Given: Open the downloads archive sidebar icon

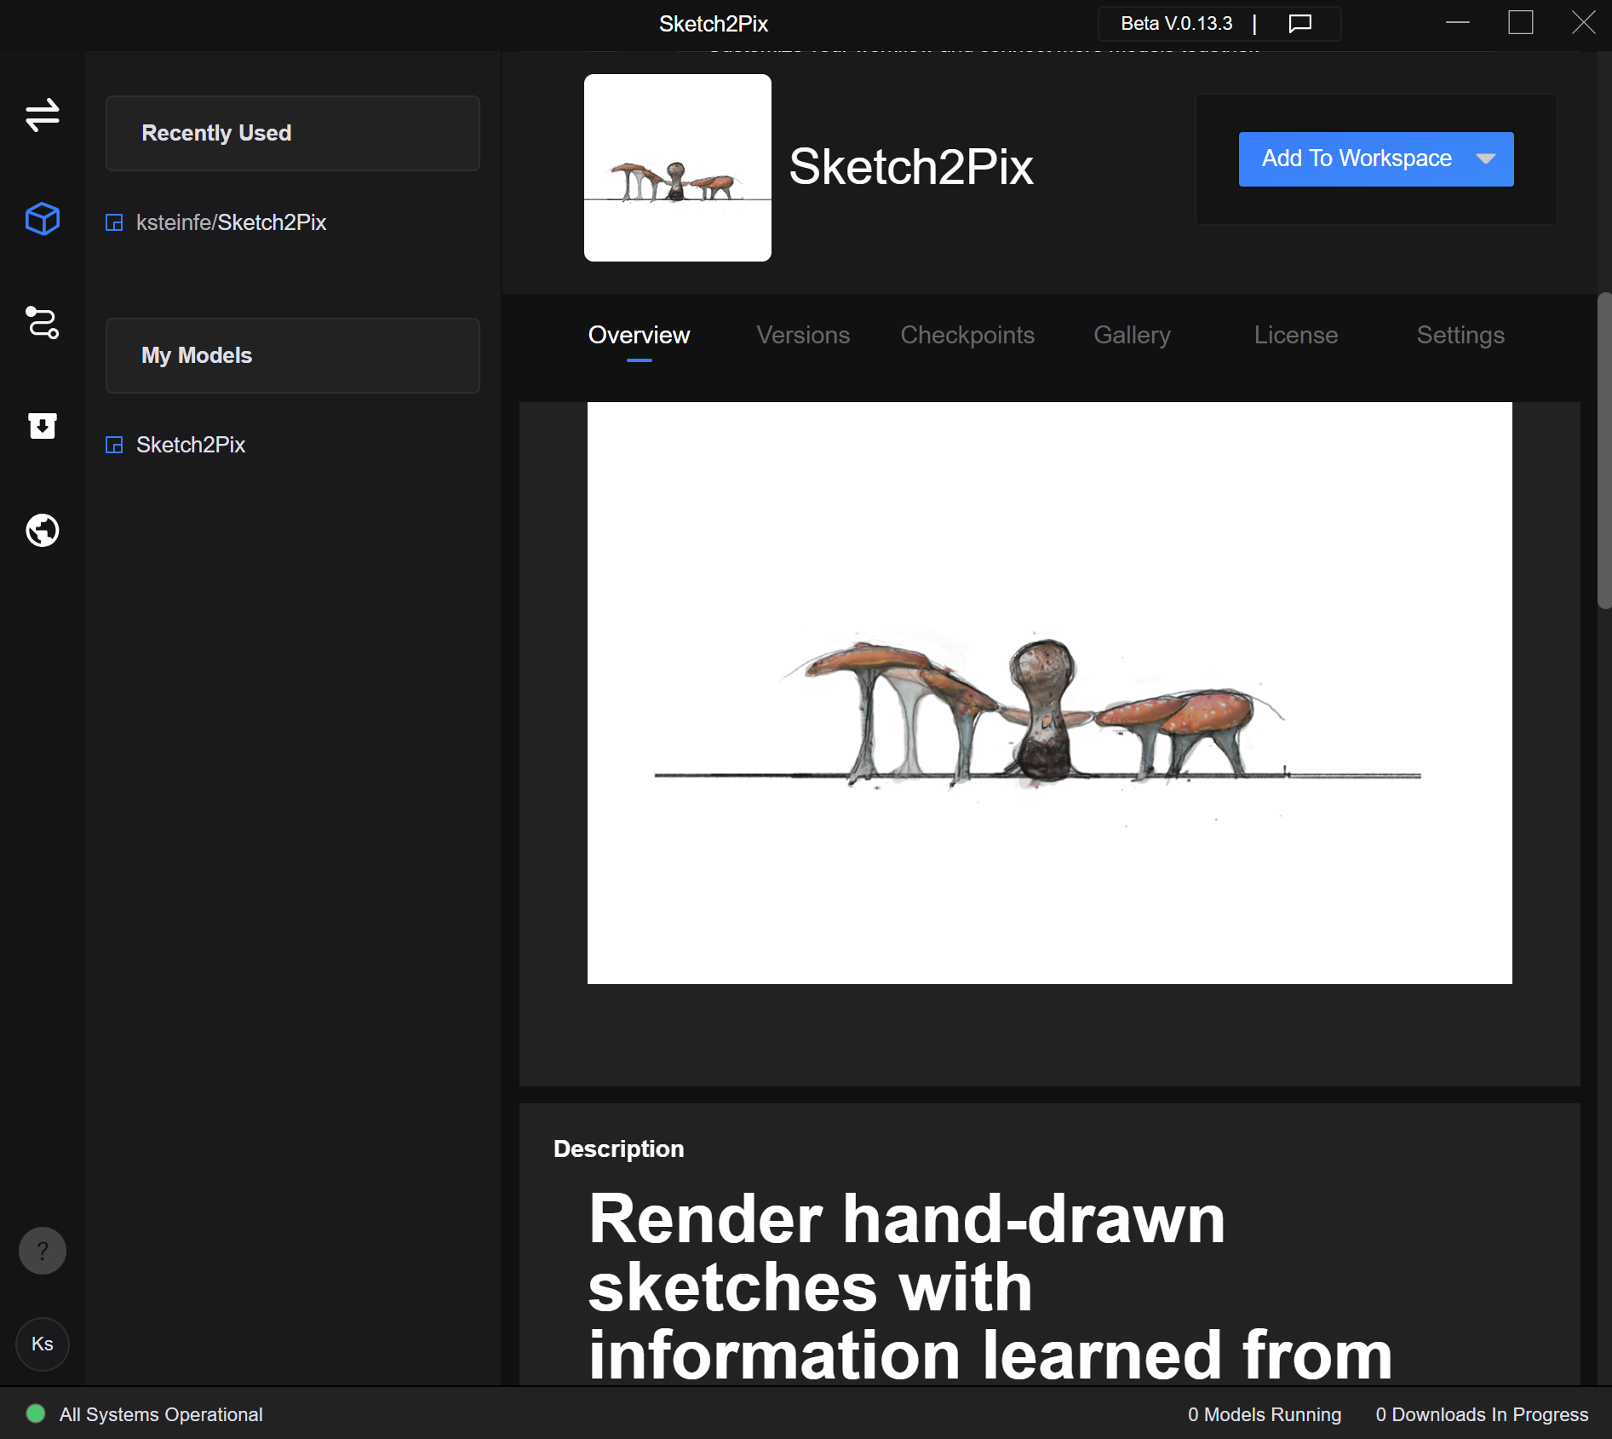Looking at the screenshot, I should 42,426.
